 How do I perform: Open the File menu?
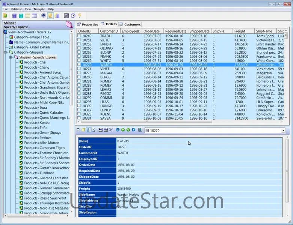[x=5, y=9]
